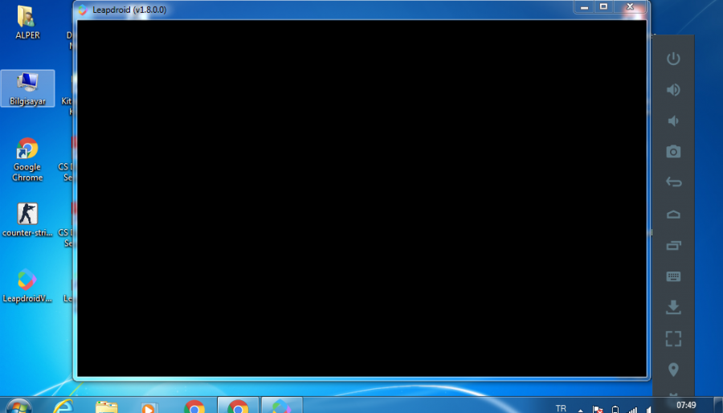Show recent apps using the overview icon
Image resolution: width=723 pixels, height=413 pixels.
click(x=673, y=245)
